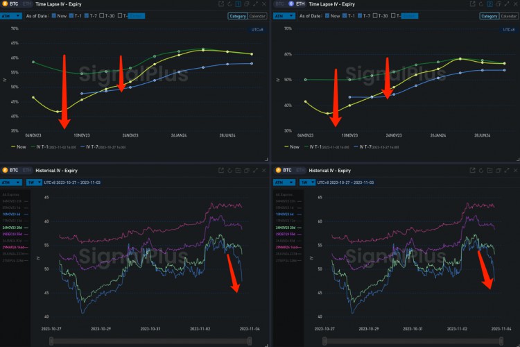
Task: Open the ATM dropdown in BTC Time Lapse panel
Action: pyautogui.click(x=11, y=15)
